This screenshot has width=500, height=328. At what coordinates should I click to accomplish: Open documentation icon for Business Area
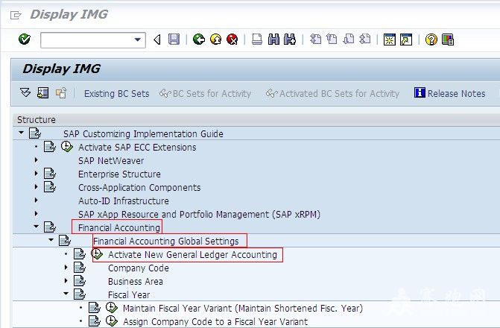pos(80,280)
